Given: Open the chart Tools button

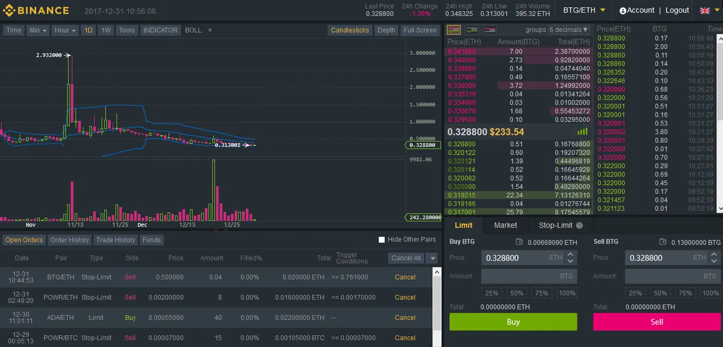Looking at the screenshot, I should pyautogui.click(x=127, y=30).
